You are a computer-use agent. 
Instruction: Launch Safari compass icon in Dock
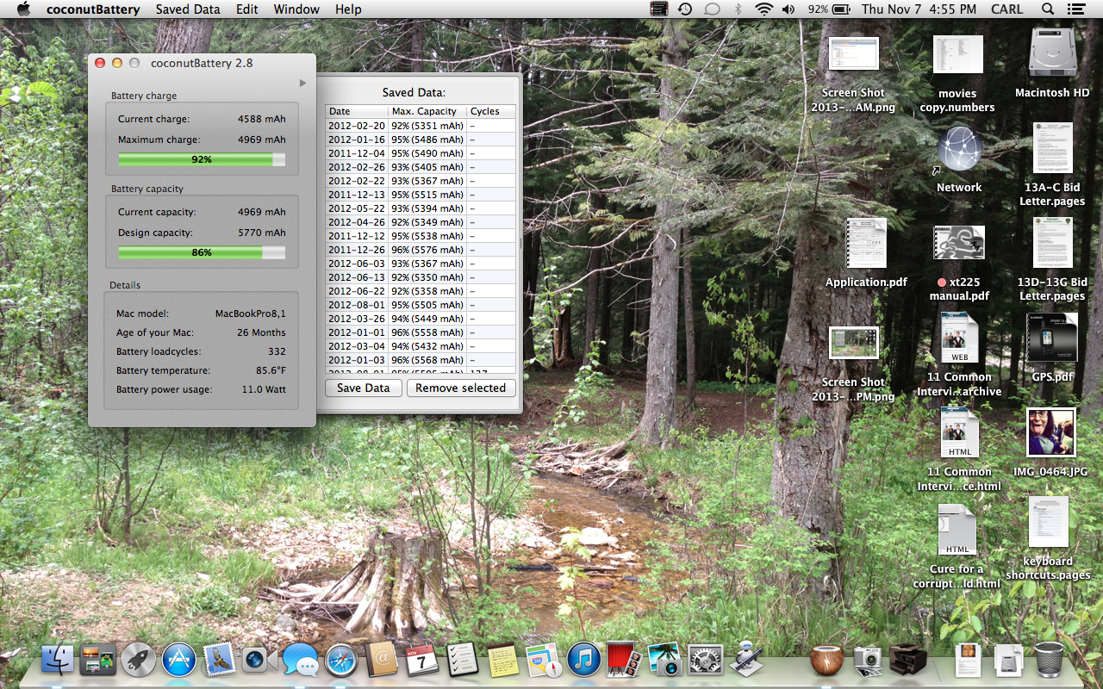(341, 660)
